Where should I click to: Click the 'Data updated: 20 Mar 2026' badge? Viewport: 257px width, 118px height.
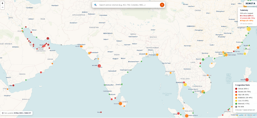16,113
